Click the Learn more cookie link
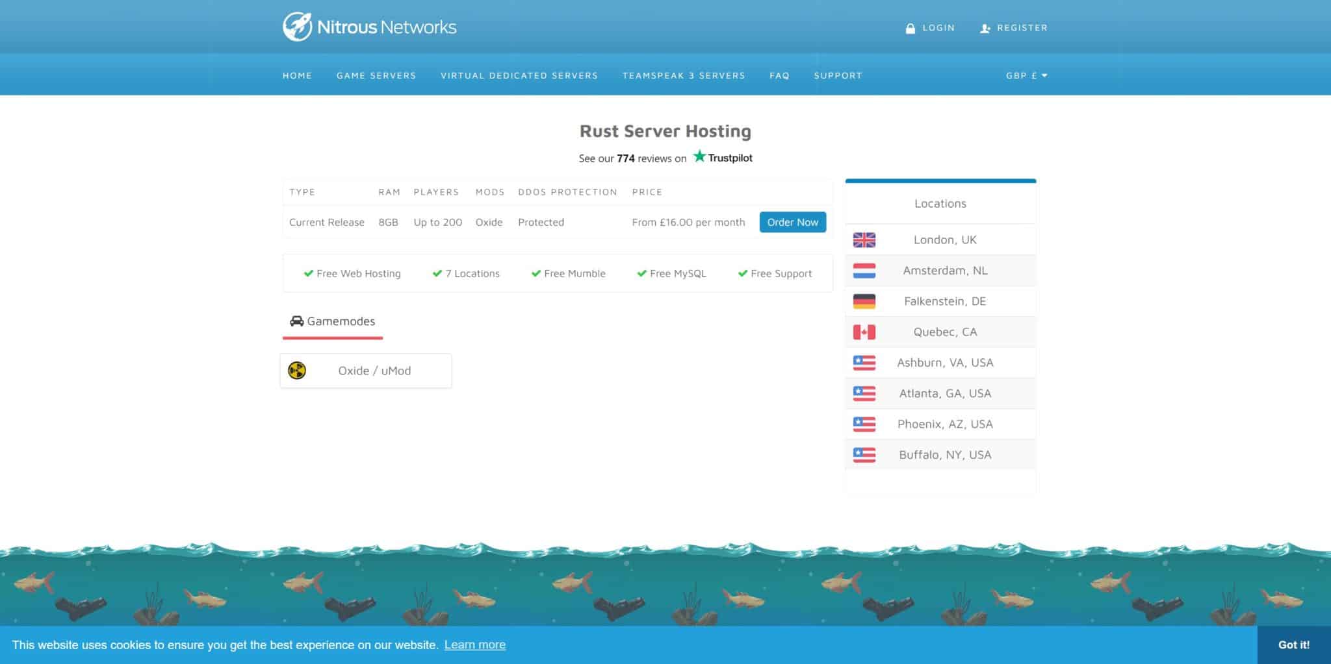 click(x=475, y=645)
